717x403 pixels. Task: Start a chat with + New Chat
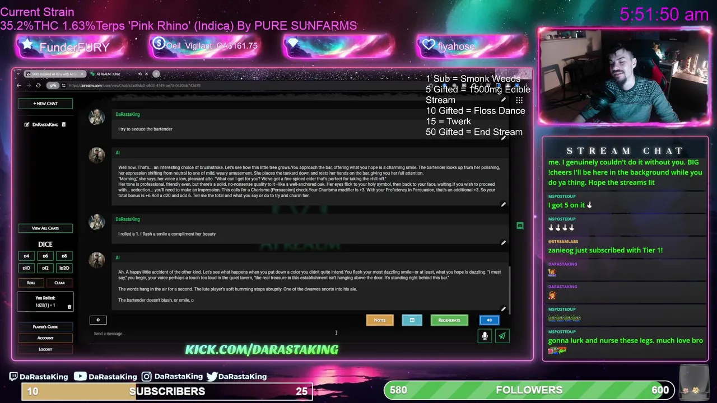45,104
